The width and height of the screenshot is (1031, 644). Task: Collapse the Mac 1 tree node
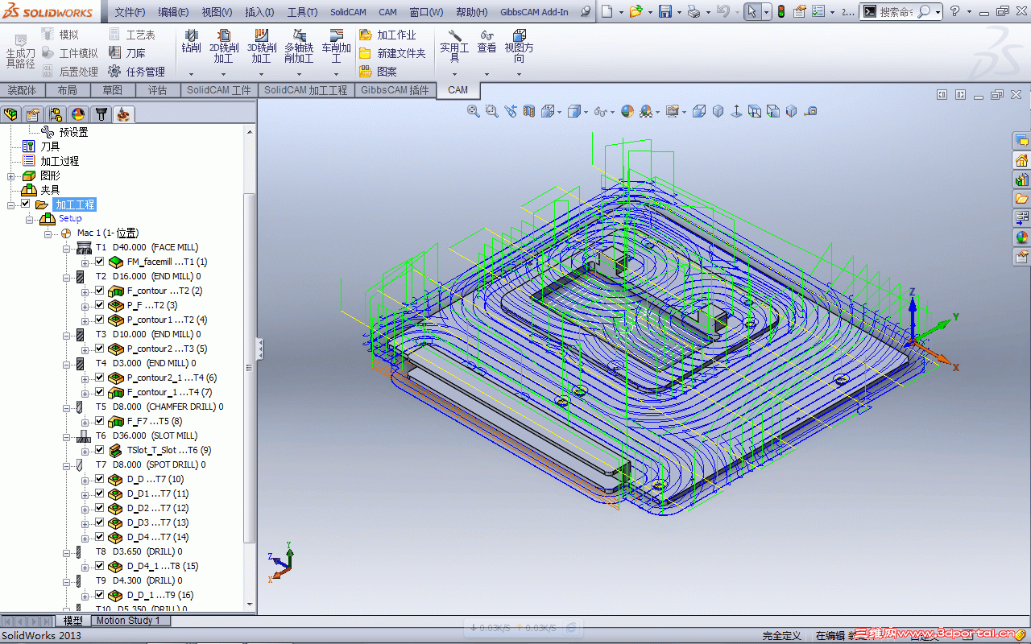[48, 233]
